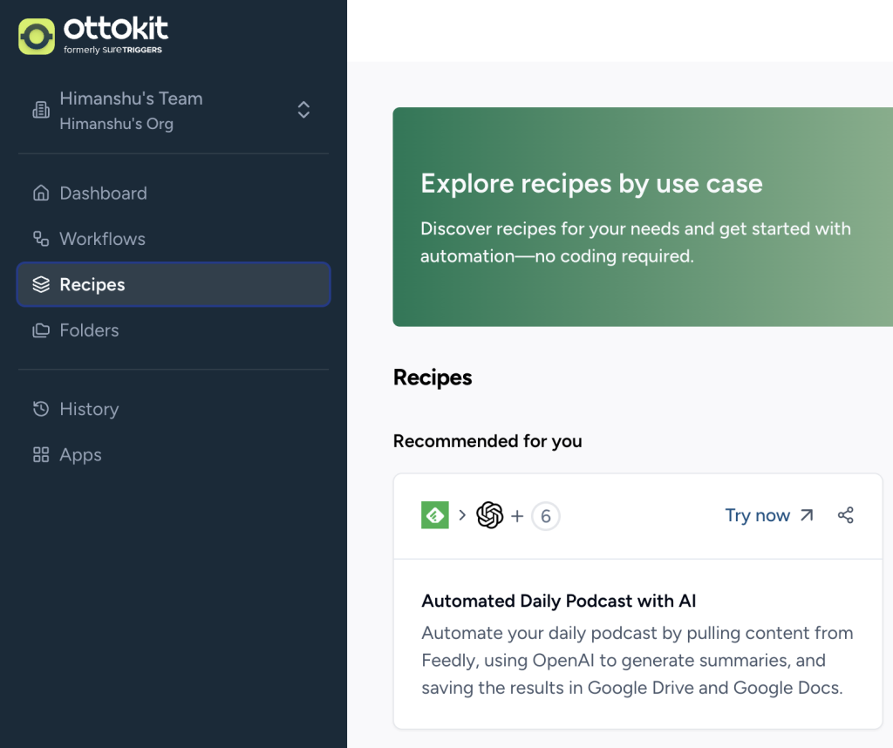Click the green Ottokit logo icon

pyautogui.click(x=37, y=36)
